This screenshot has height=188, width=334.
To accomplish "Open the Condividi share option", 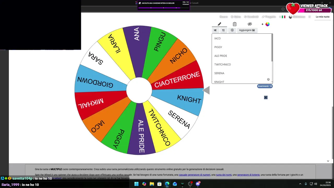I will click(251, 17).
